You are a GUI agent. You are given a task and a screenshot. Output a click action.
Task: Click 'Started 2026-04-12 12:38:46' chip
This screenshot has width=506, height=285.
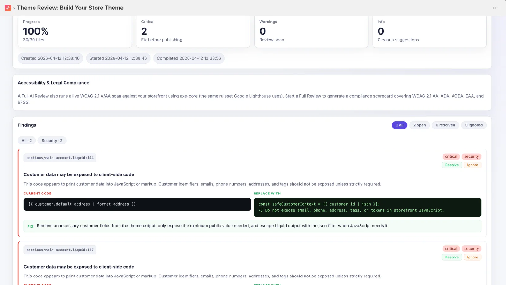tap(118, 58)
